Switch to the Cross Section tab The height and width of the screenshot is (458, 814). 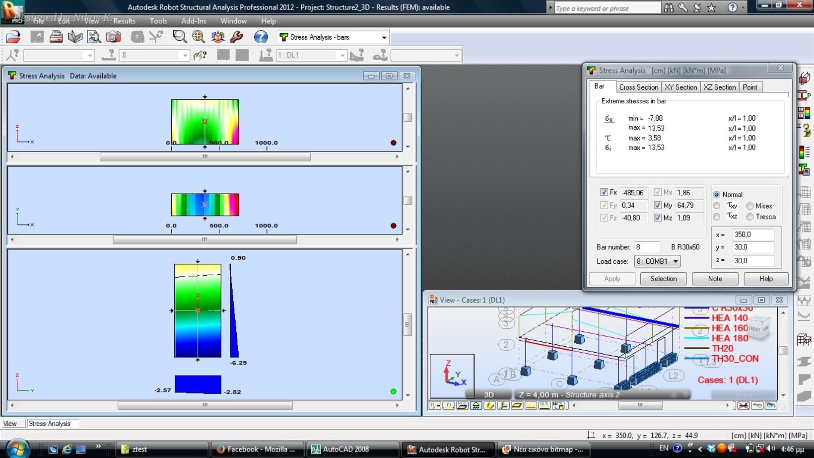tap(638, 87)
